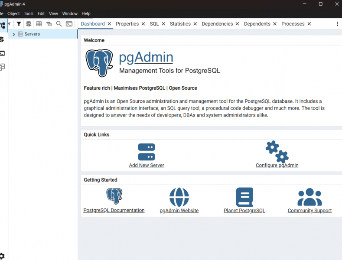
Task: Switch to the Dependencies tab
Action: (217, 24)
